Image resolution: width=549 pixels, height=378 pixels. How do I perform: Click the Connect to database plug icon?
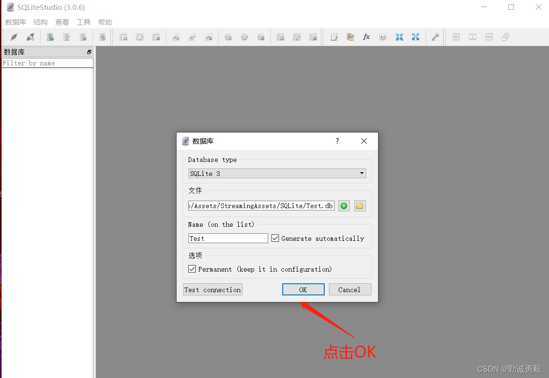[x=14, y=37]
